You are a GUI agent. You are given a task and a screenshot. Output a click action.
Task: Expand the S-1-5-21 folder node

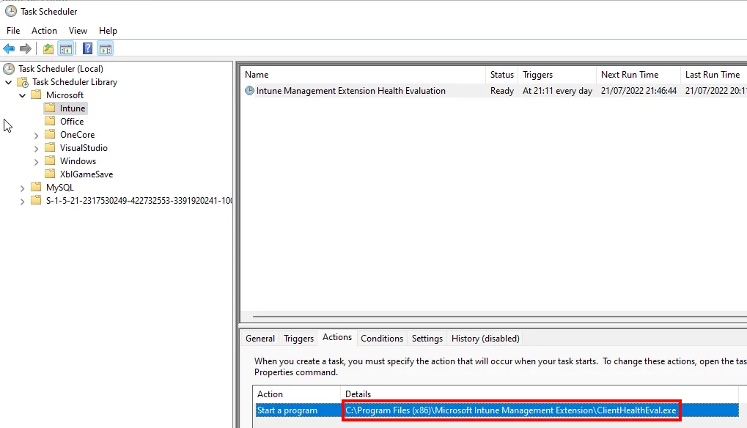coord(23,202)
